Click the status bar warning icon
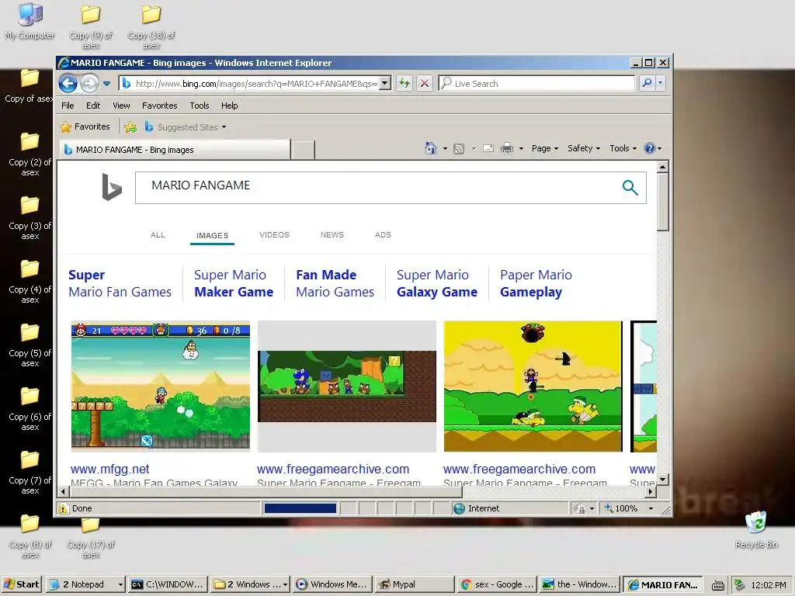The width and height of the screenshot is (795, 596). (64, 508)
